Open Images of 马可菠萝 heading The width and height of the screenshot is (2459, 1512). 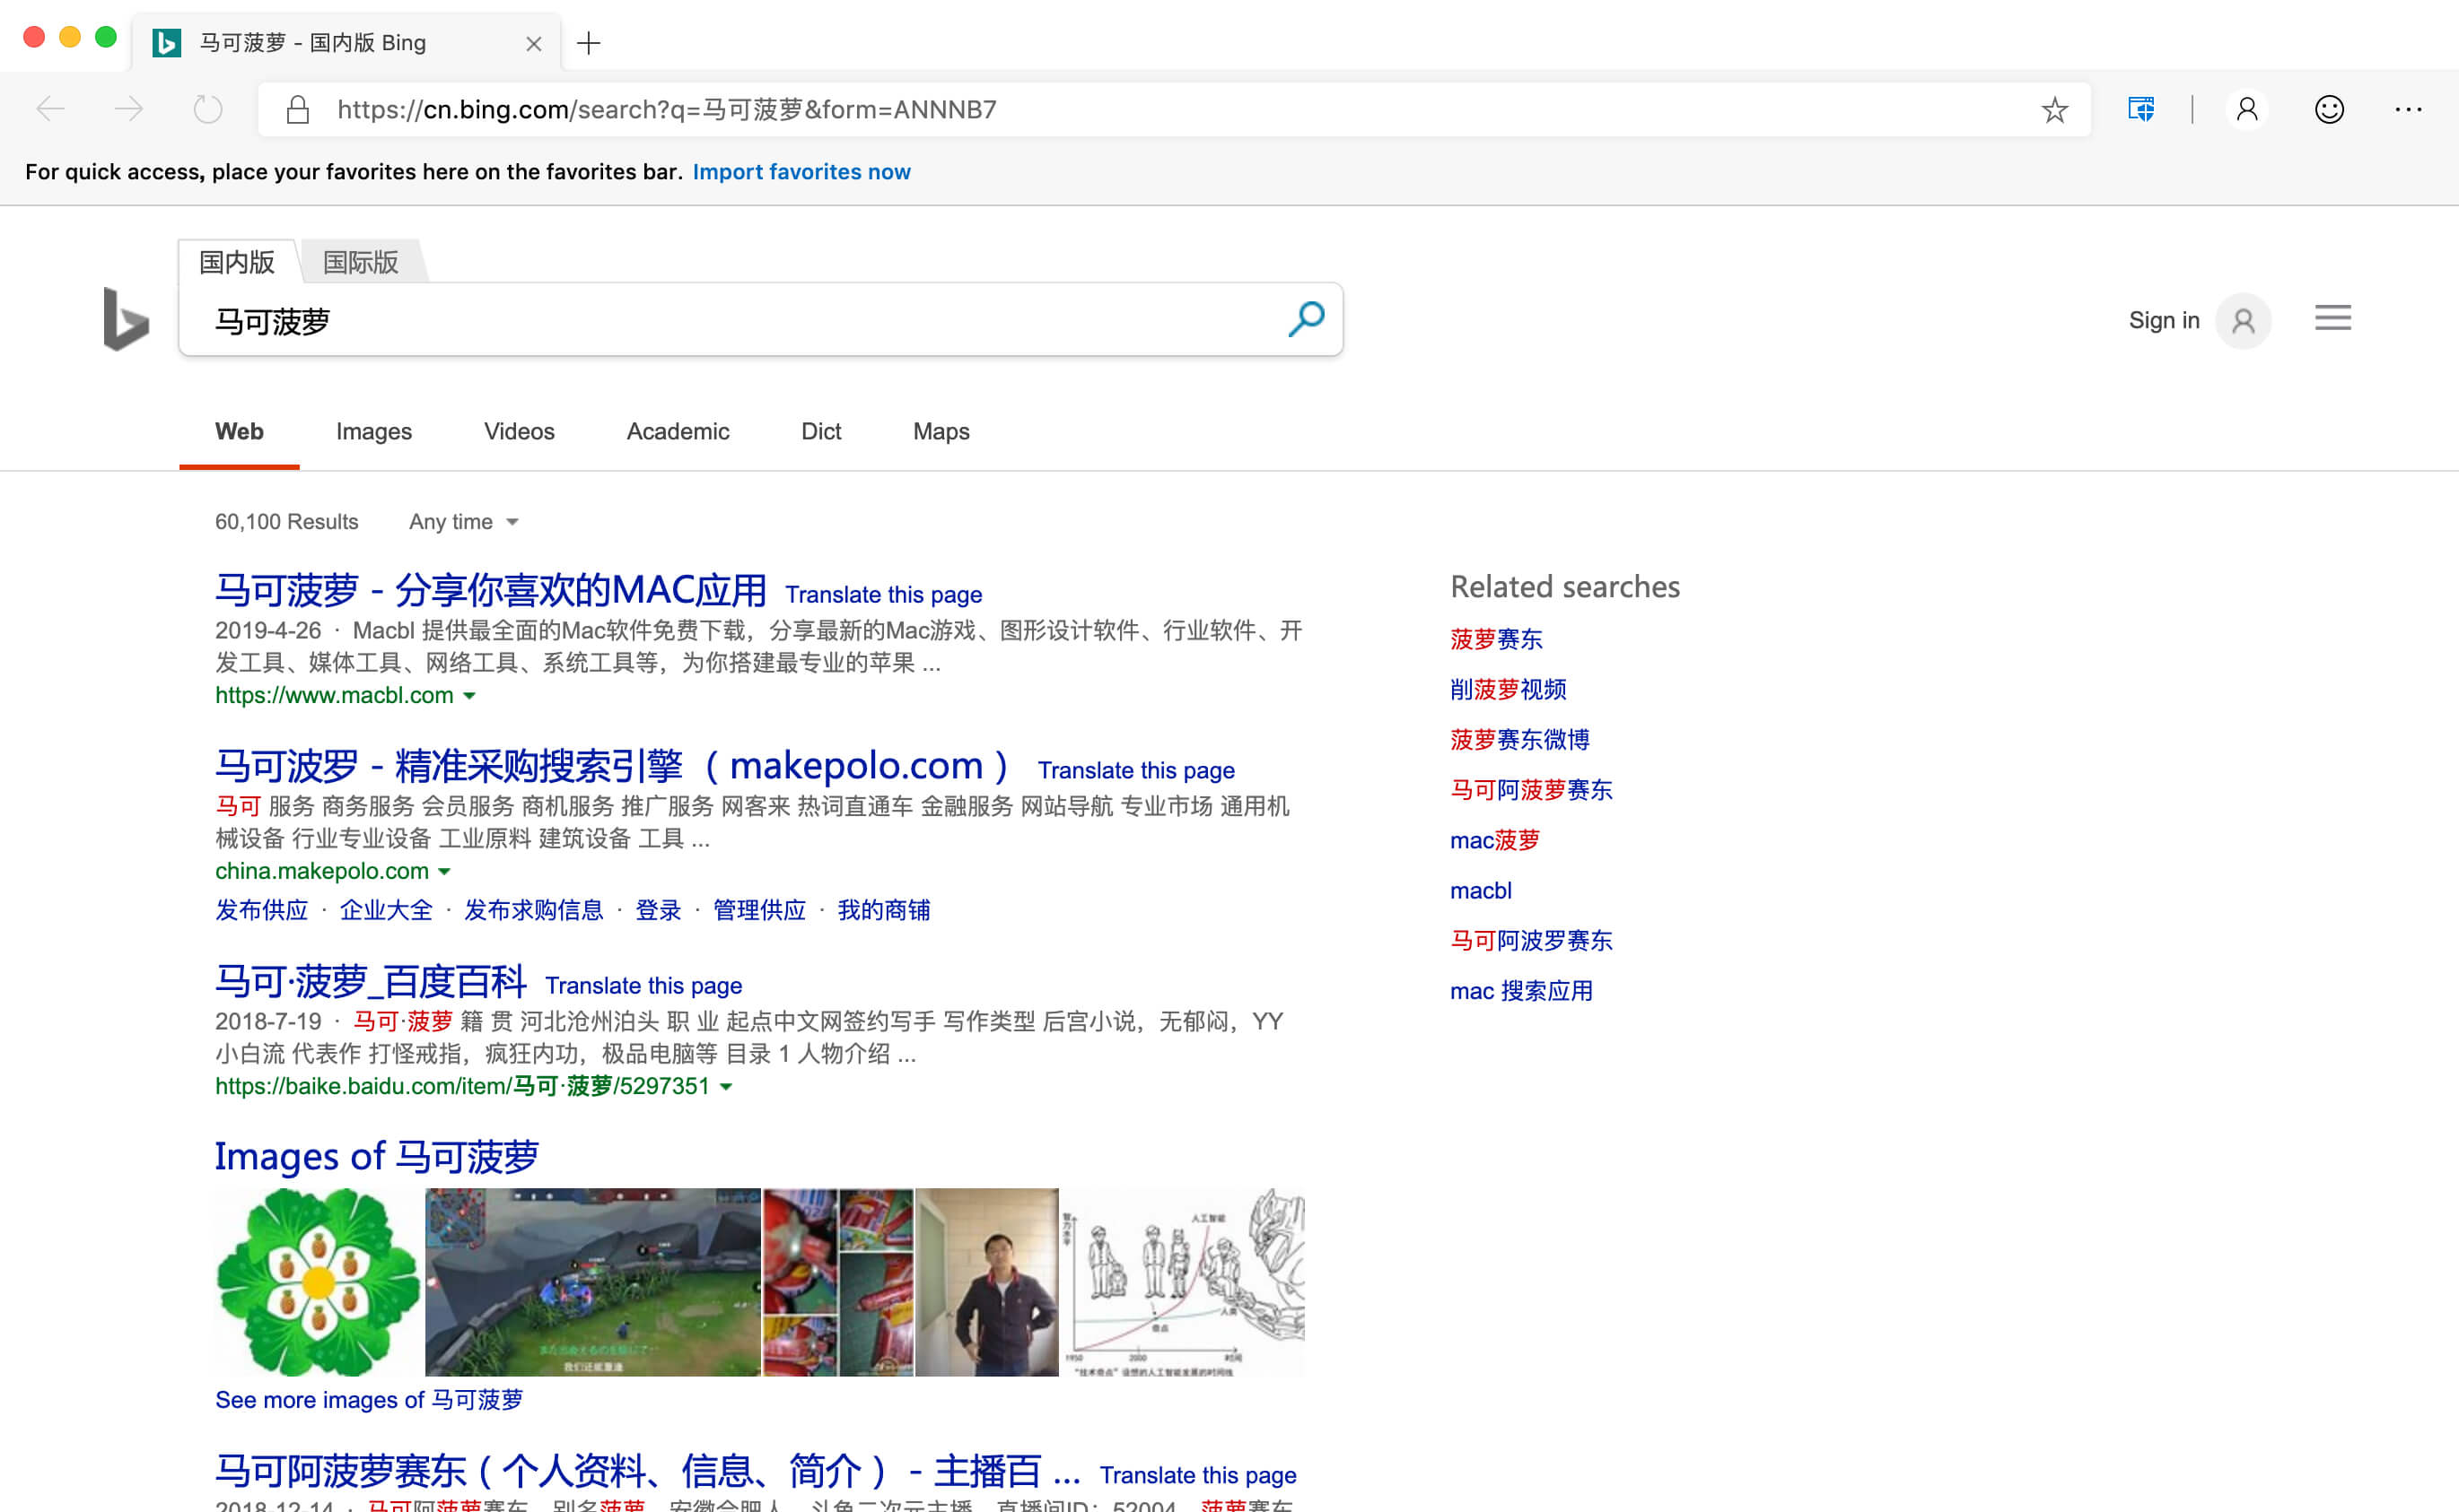(x=376, y=1157)
